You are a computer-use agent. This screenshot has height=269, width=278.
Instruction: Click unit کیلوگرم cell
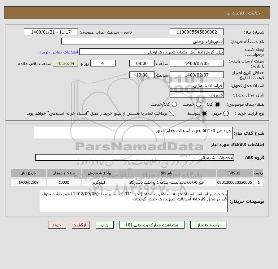click(x=99, y=182)
